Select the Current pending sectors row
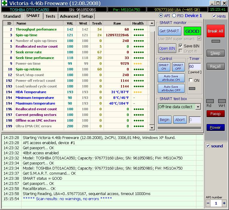The image size is (229, 210). click(x=76, y=115)
